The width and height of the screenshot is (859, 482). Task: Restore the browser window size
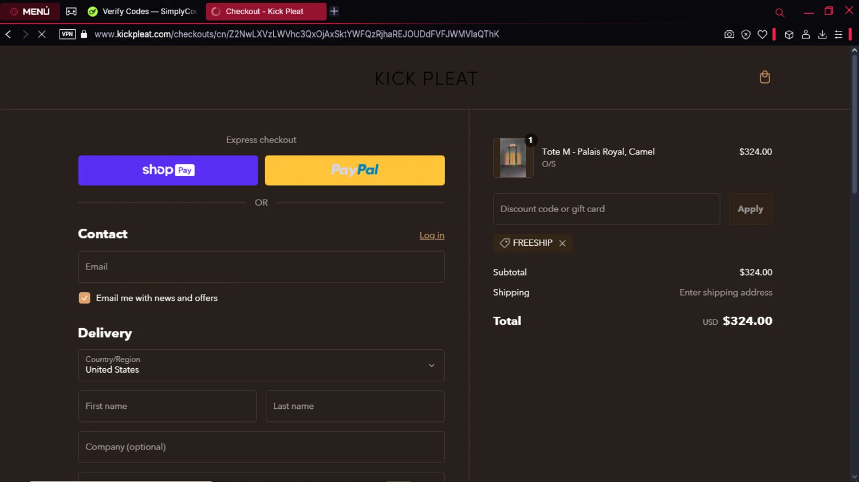point(829,11)
